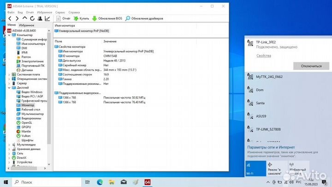Select Электропитание tree item

coord(30,61)
